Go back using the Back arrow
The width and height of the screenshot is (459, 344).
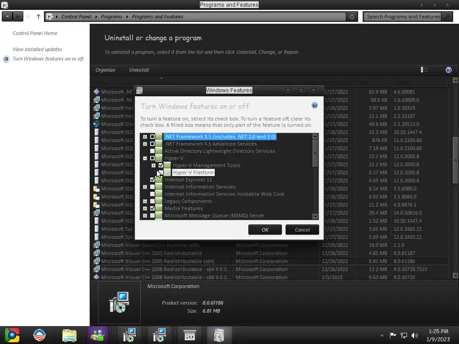point(7,17)
